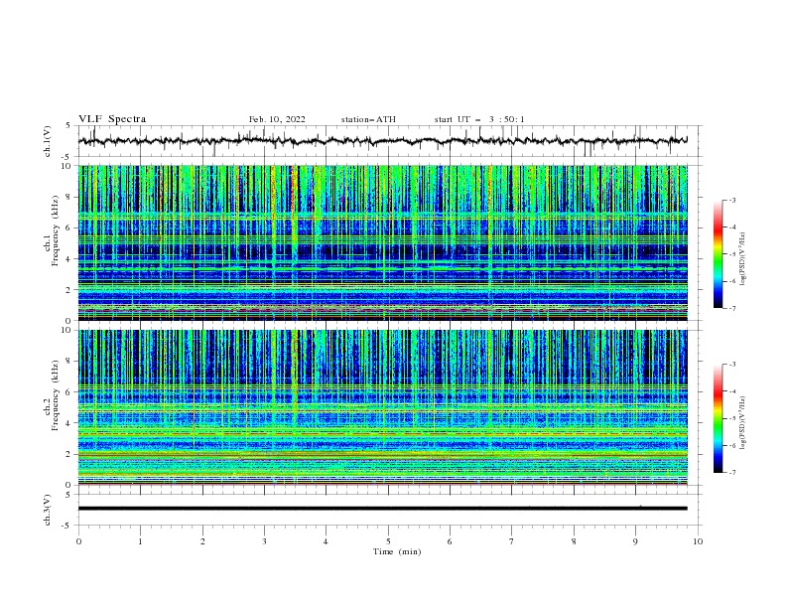
Task: Click the "ch.3(V)" axis label
Action: pos(48,510)
